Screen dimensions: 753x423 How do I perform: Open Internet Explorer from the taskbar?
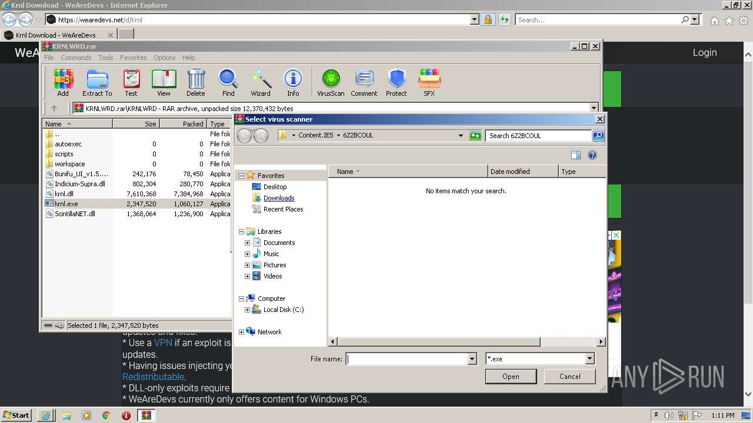(x=46, y=415)
